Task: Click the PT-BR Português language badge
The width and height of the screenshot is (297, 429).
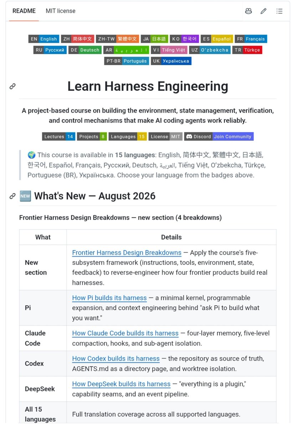Action: click(127, 61)
